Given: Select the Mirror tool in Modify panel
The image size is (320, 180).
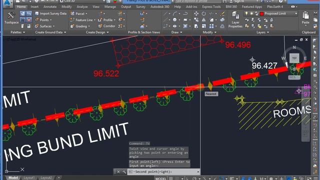Looking at the screenshot, I should [203, 20].
